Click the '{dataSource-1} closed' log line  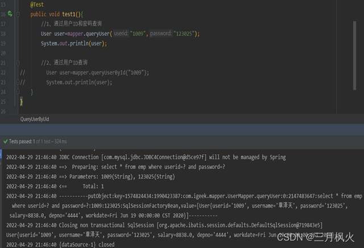(x=60, y=245)
